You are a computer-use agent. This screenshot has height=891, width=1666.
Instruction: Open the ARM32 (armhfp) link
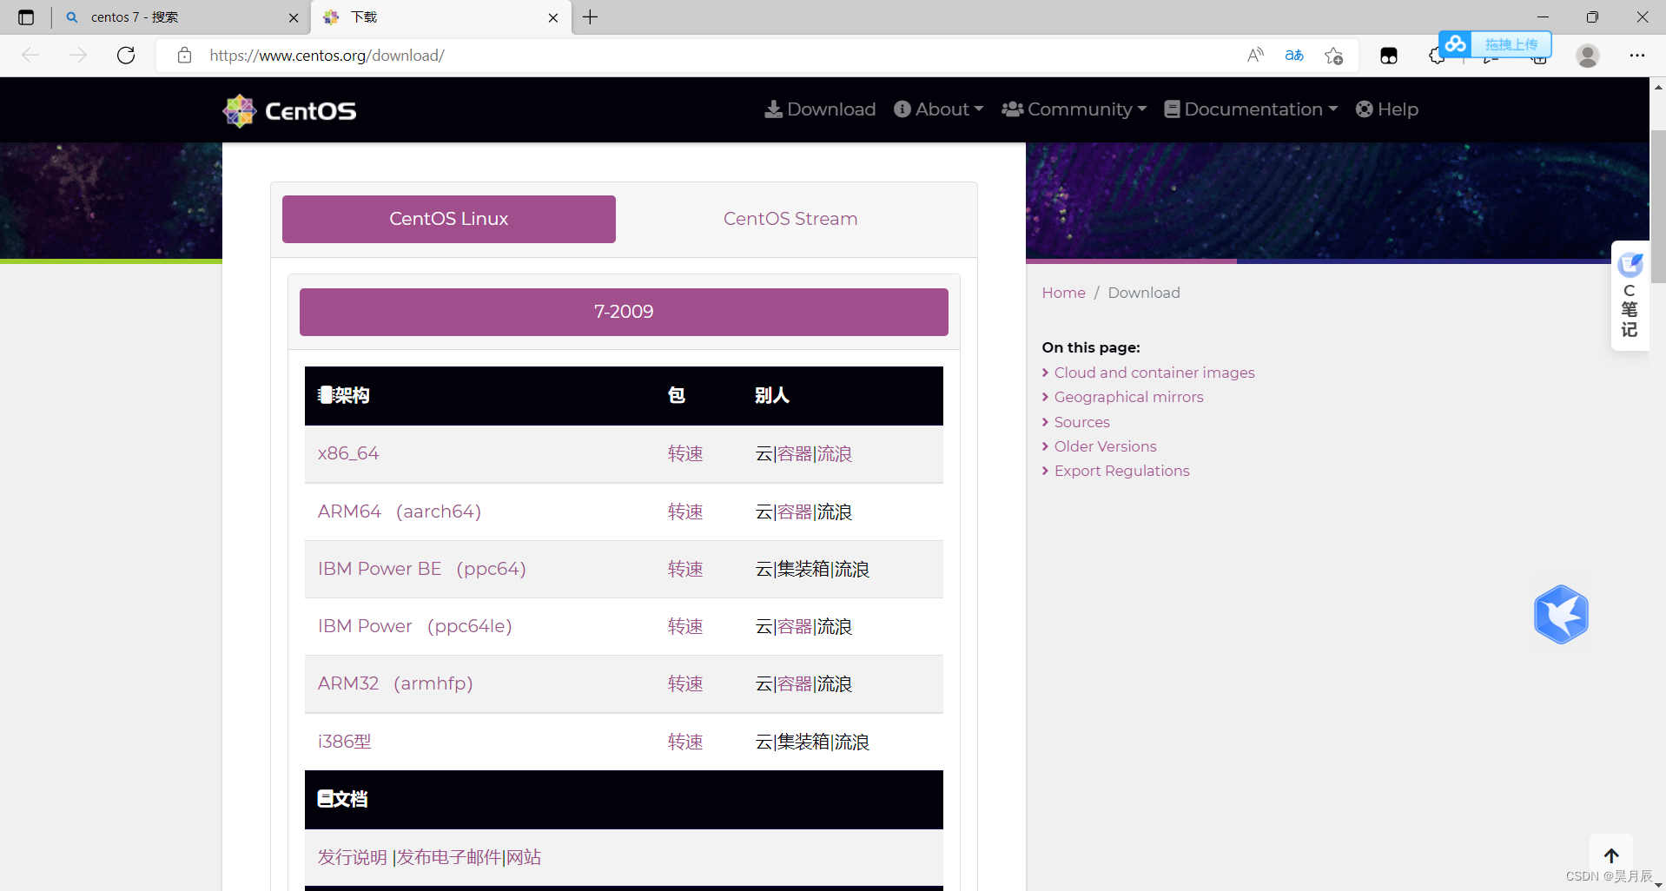click(x=395, y=683)
